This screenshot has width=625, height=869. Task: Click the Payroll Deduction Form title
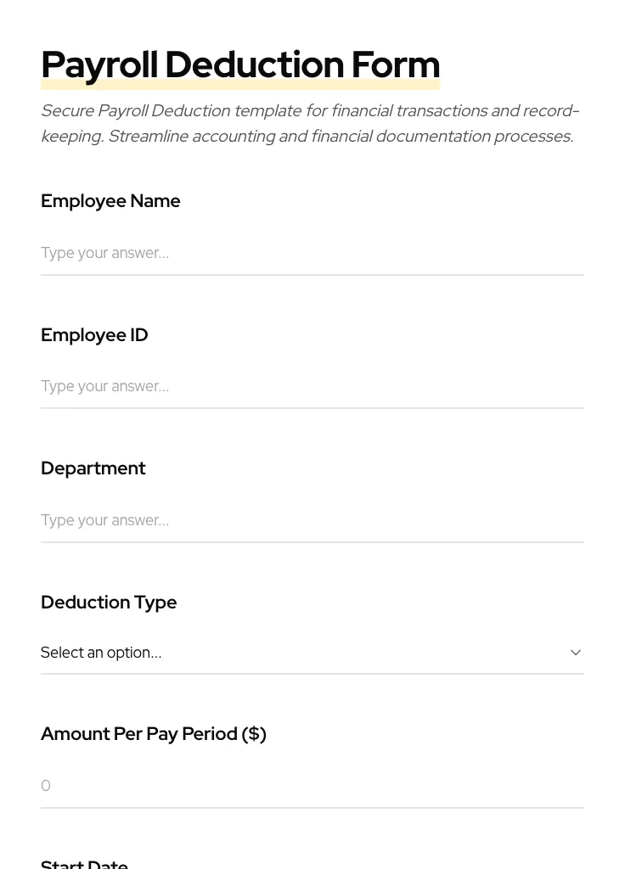(x=240, y=64)
